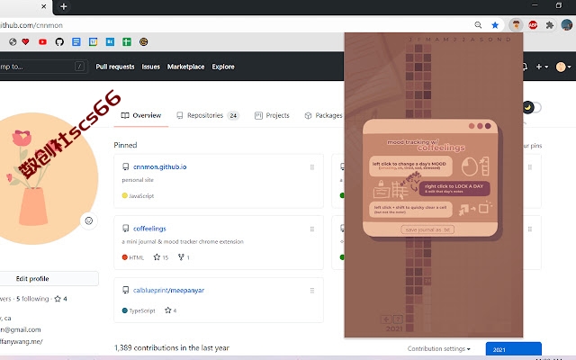Click the '2021' year label in popup
576x360 pixels.
(x=394, y=328)
